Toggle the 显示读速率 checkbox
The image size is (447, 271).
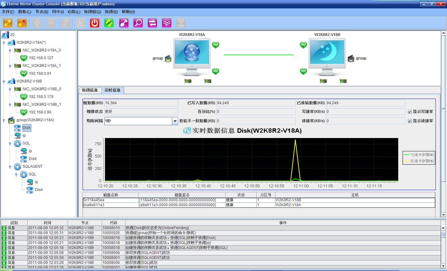click(410, 121)
